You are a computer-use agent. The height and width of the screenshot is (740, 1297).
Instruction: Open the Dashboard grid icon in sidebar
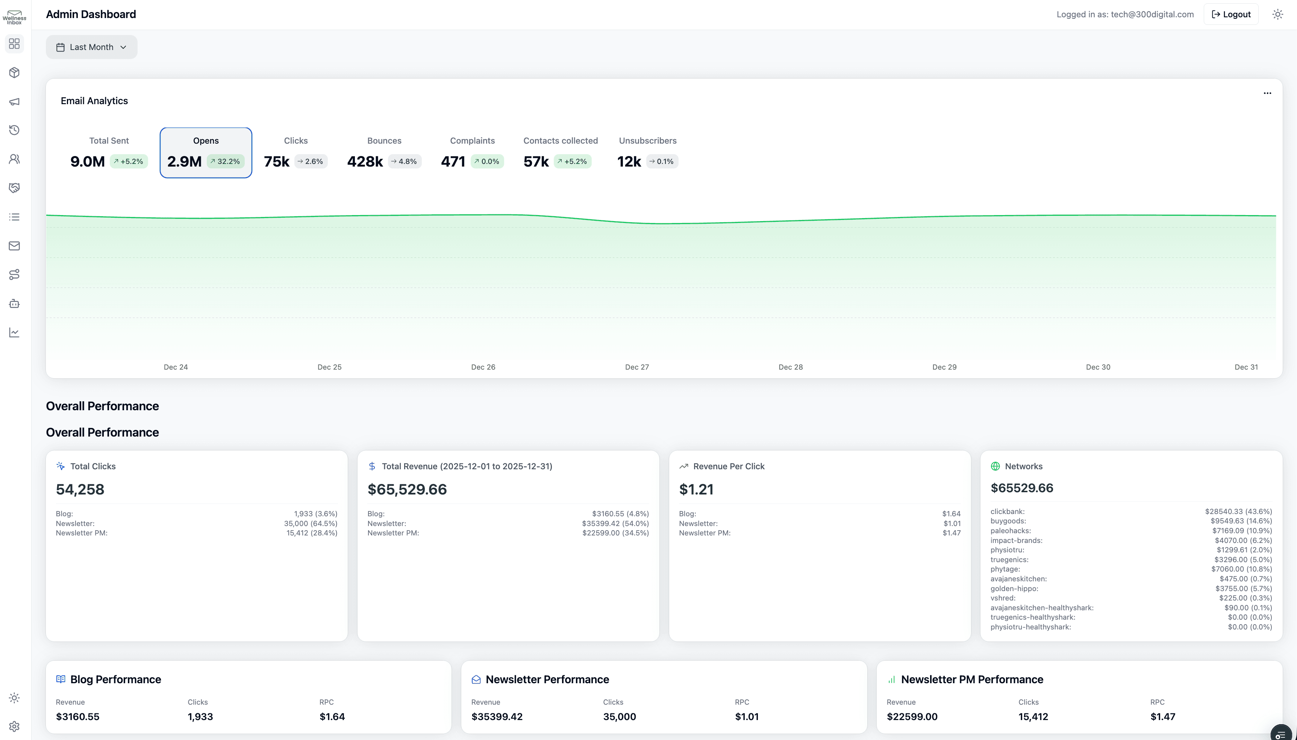(14, 44)
